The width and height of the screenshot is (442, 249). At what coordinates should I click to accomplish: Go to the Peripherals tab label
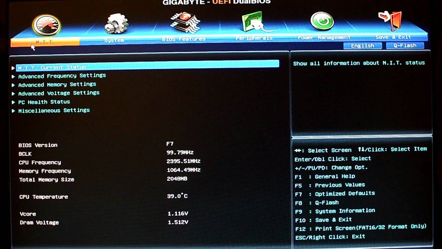[254, 38]
